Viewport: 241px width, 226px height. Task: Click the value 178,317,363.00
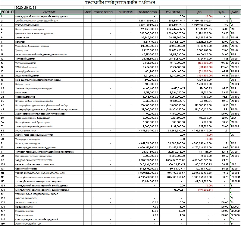pos(176,37)
